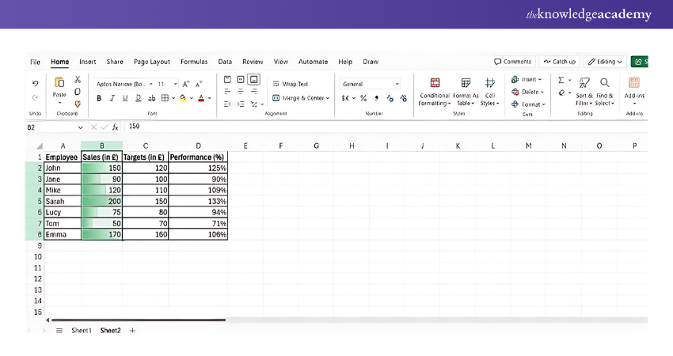This screenshot has height=356, width=673.
Task: Toggle Wrap Text for the selection
Action: click(290, 84)
